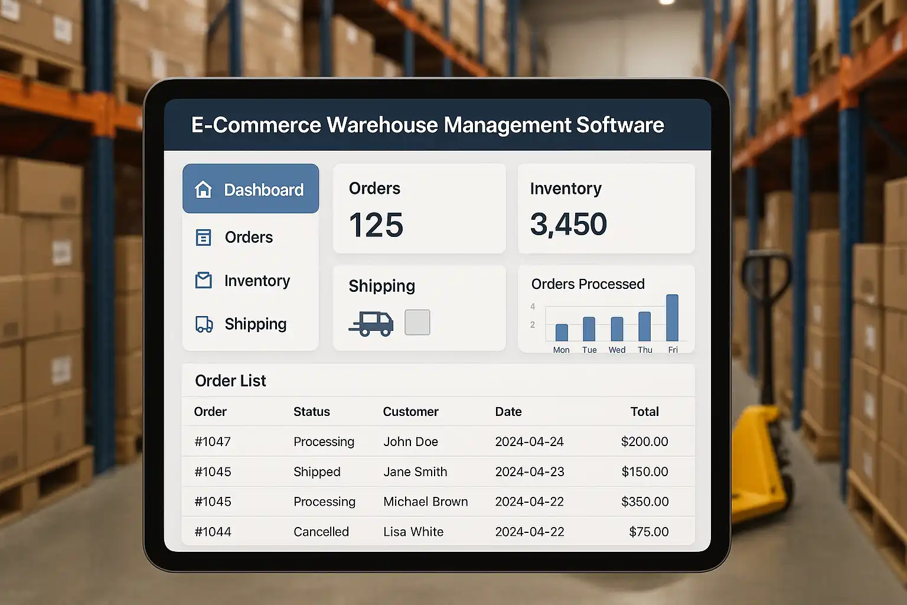Click customer name "Jane Smith"
The image size is (907, 605).
click(x=416, y=472)
